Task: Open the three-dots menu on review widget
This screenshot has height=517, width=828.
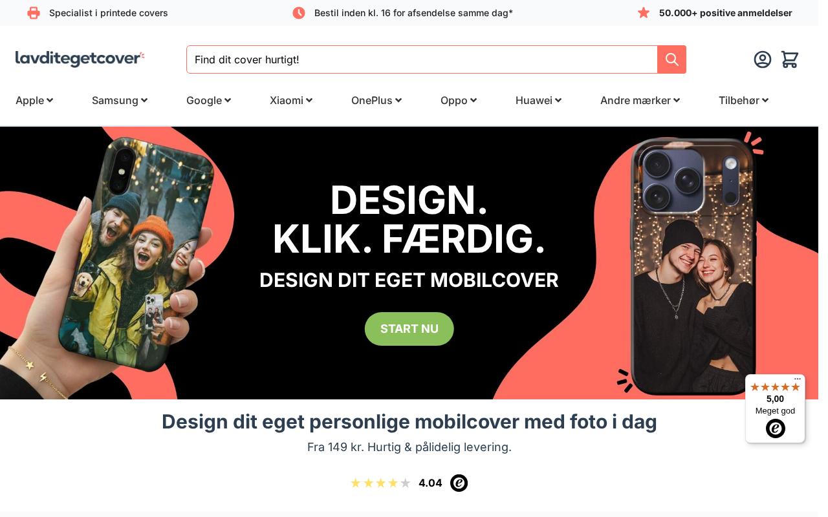Action: [798, 379]
